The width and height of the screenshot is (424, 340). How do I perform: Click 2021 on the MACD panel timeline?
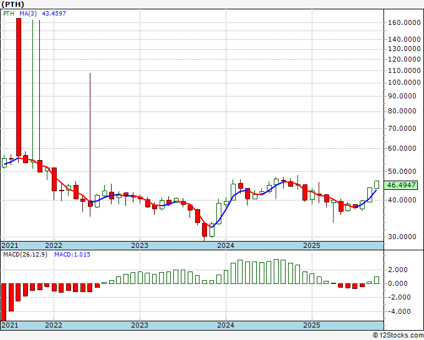tap(10, 325)
